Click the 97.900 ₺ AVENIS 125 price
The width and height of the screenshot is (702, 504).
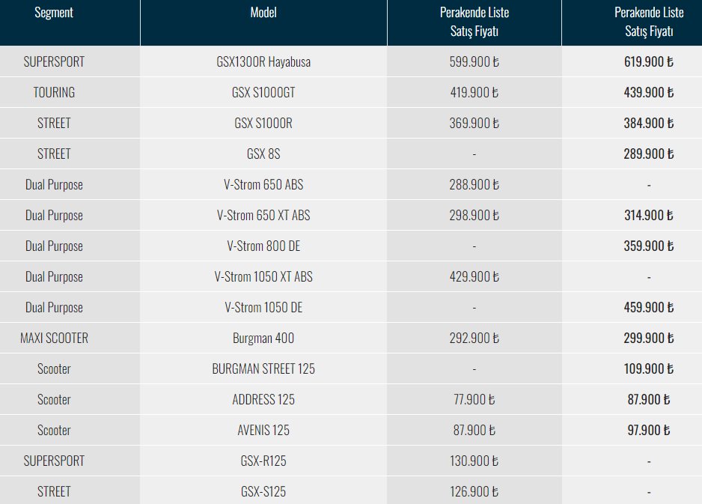(649, 430)
